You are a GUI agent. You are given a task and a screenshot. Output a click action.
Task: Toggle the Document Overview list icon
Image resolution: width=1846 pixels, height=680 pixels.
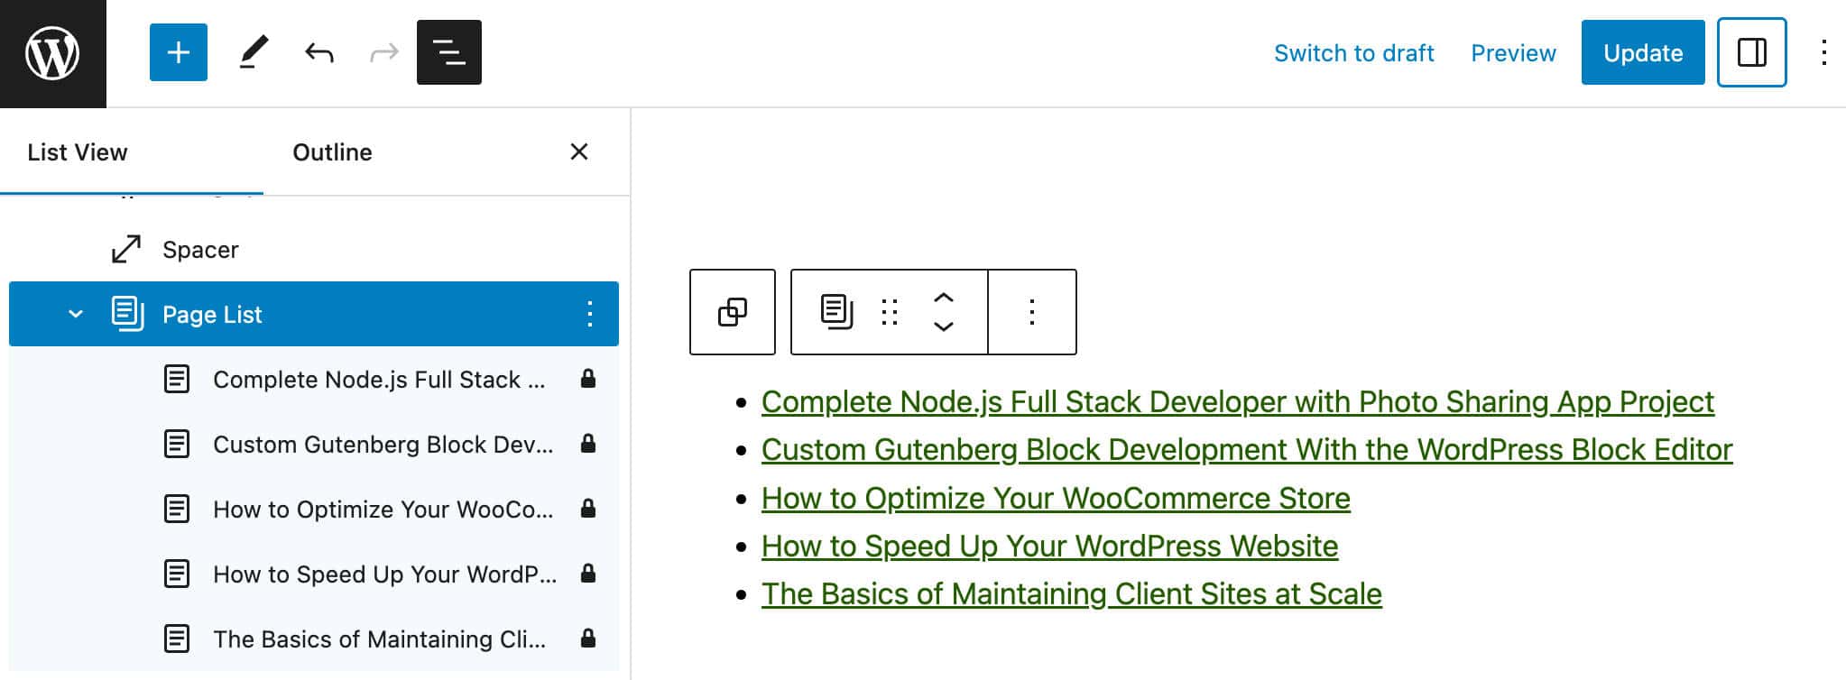pyautogui.click(x=449, y=53)
